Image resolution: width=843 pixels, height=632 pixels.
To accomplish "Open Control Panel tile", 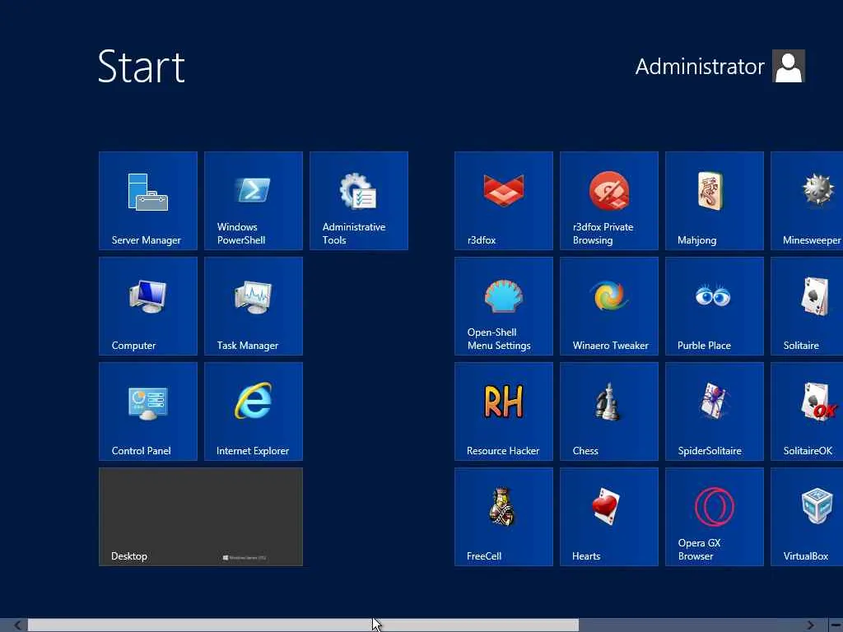I will [148, 411].
